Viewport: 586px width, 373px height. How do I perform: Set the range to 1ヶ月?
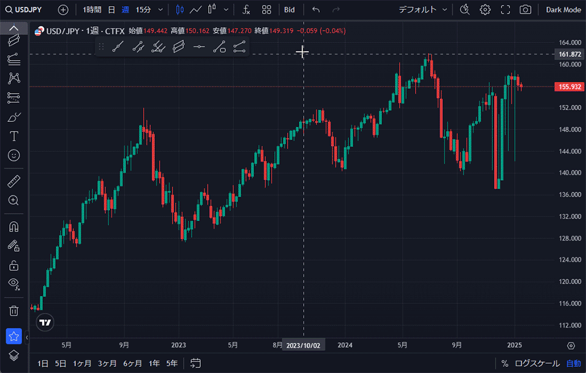(x=82, y=363)
